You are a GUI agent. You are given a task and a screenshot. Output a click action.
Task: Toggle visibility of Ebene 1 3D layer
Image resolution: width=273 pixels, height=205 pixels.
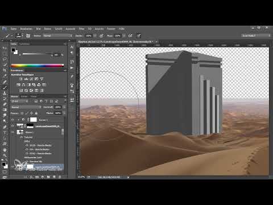[13, 132]
